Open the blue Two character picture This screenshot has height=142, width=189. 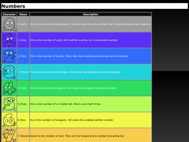(9, 56)
